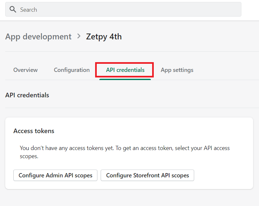Select the API credentials tab
This screenshot has width=259, height=206.
click(x=125, y=70)
